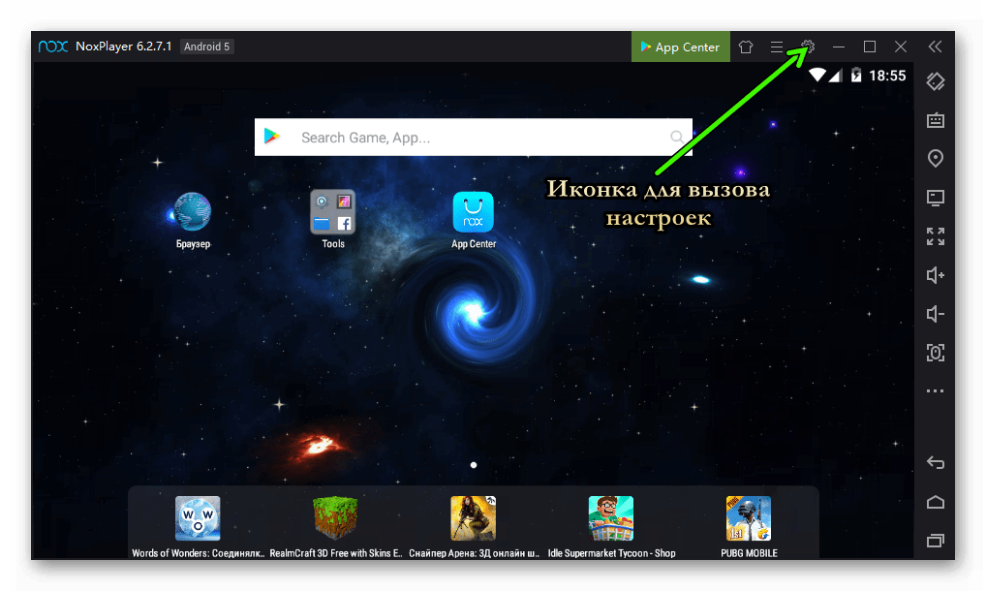Decrease volume using the sidebar speaker icon
The image size is (986, 591).
point(935,314)
